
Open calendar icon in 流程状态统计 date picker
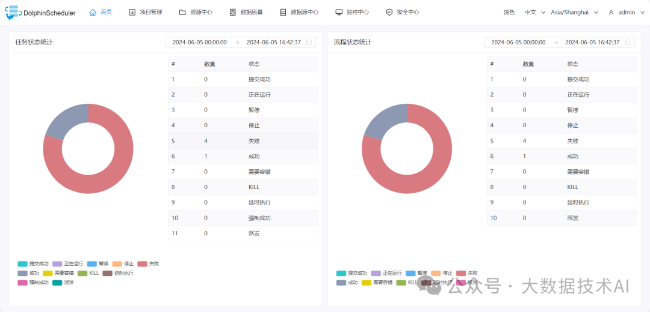click(628, 42)
